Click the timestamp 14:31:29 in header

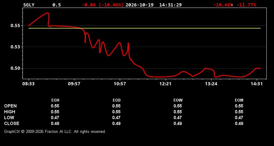coord(170,5)
